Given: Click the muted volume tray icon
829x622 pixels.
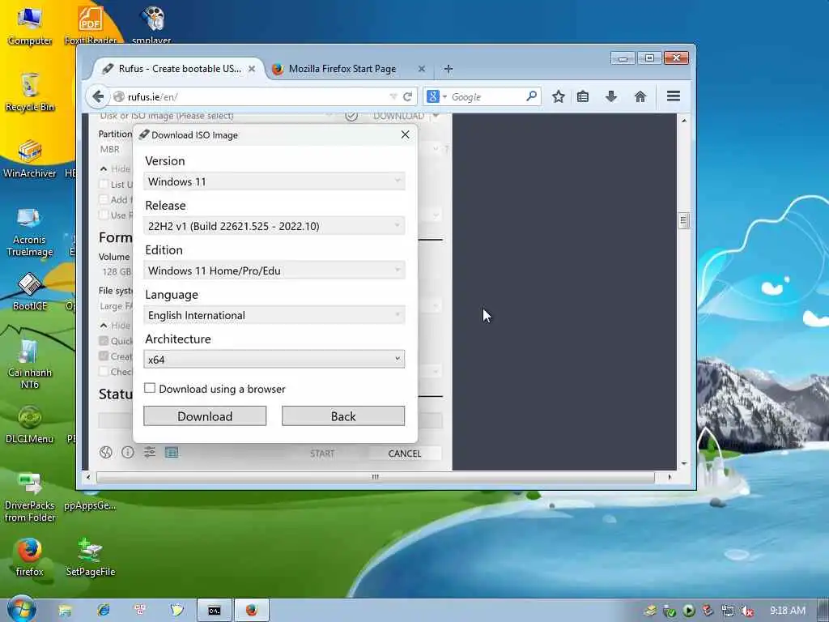Looking at the screenshot, I should point(746,611).
